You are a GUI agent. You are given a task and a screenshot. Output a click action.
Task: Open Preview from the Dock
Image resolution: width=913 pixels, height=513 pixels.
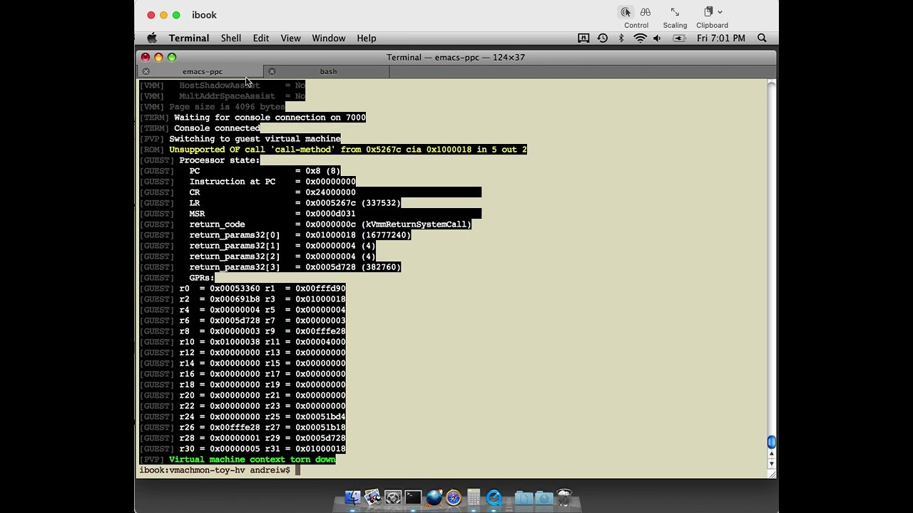point(372,497)
